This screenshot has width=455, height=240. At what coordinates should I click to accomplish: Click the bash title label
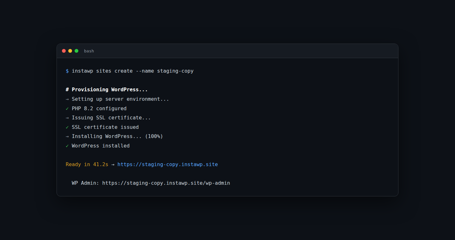click(89, 51)
